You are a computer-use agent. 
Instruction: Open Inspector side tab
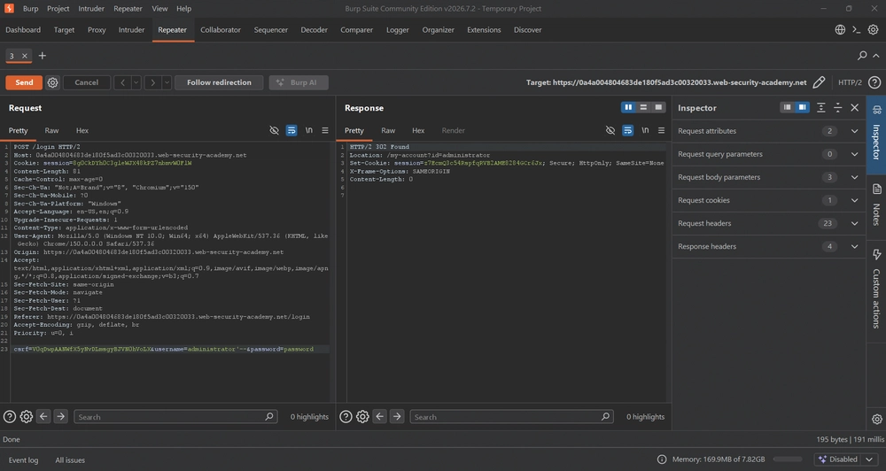pos(876,135)
